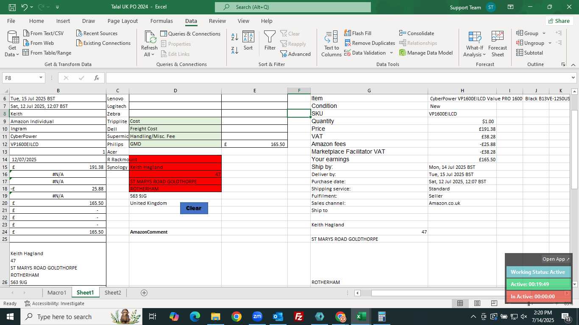Open FileZilla from taskbar

[x=299, y=317]
